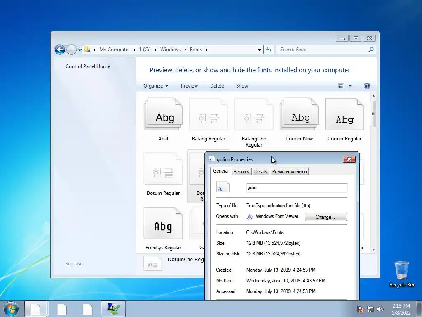422x317 pixels.
Task: Click the Show desktop button on the taskbar
Action: point(420,309)
